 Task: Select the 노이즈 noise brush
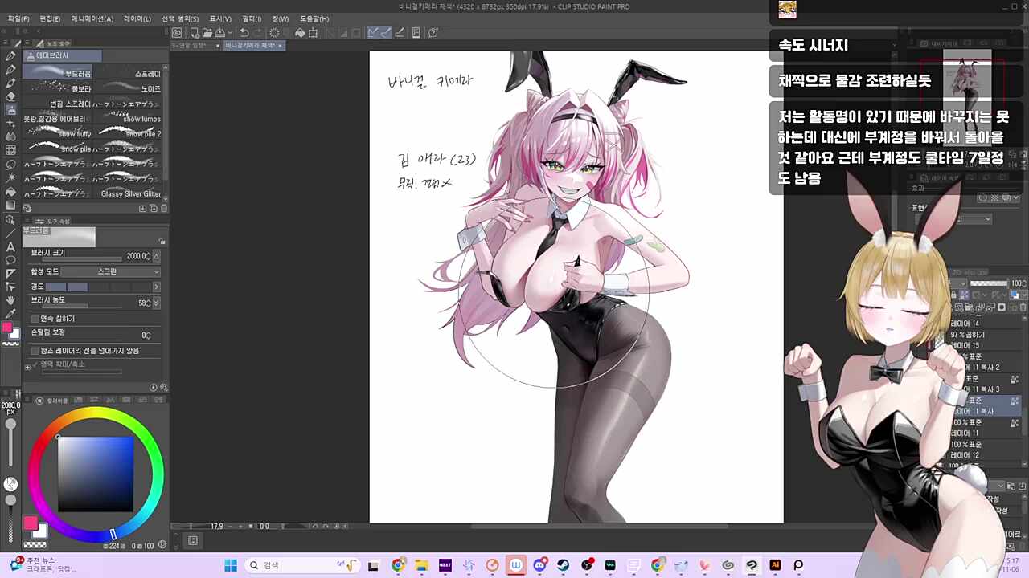click(128, 88)
